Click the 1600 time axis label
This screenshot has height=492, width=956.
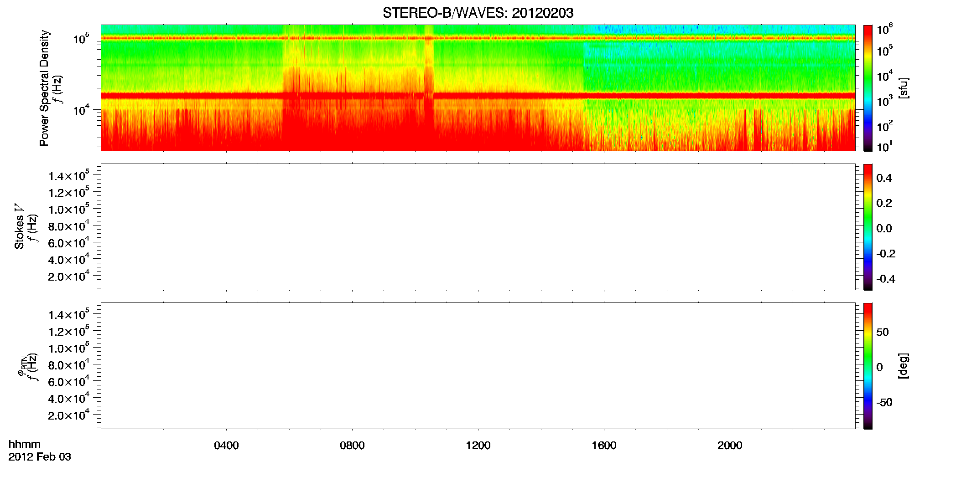[604, 446]
